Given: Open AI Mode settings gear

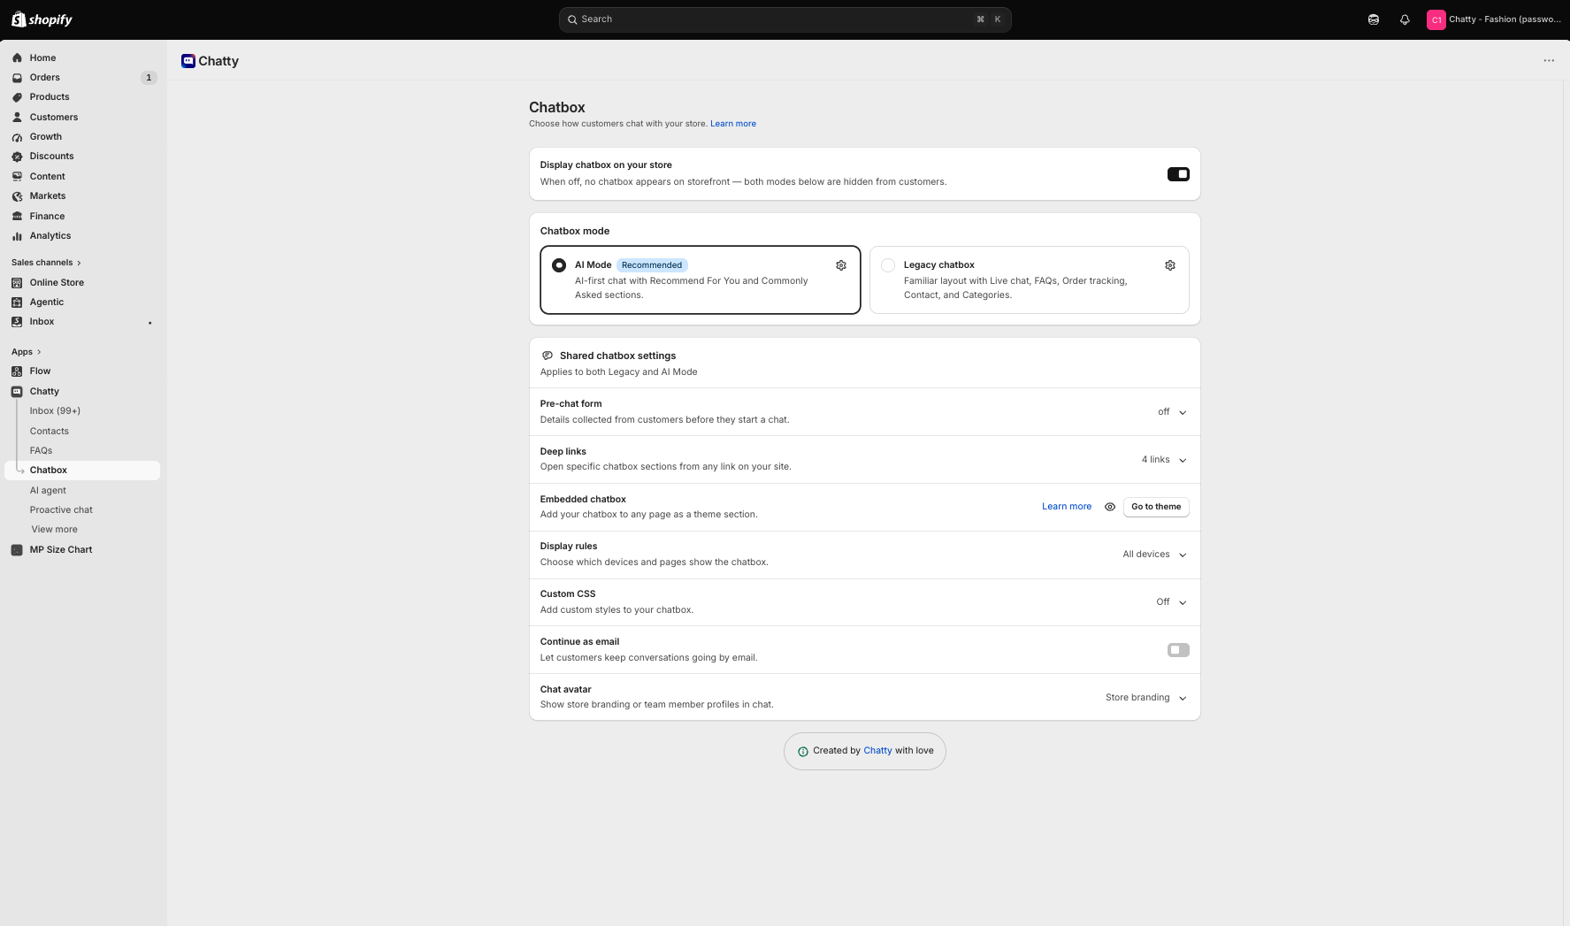Looking at the screenshot, I should click(x=841, y=265).
